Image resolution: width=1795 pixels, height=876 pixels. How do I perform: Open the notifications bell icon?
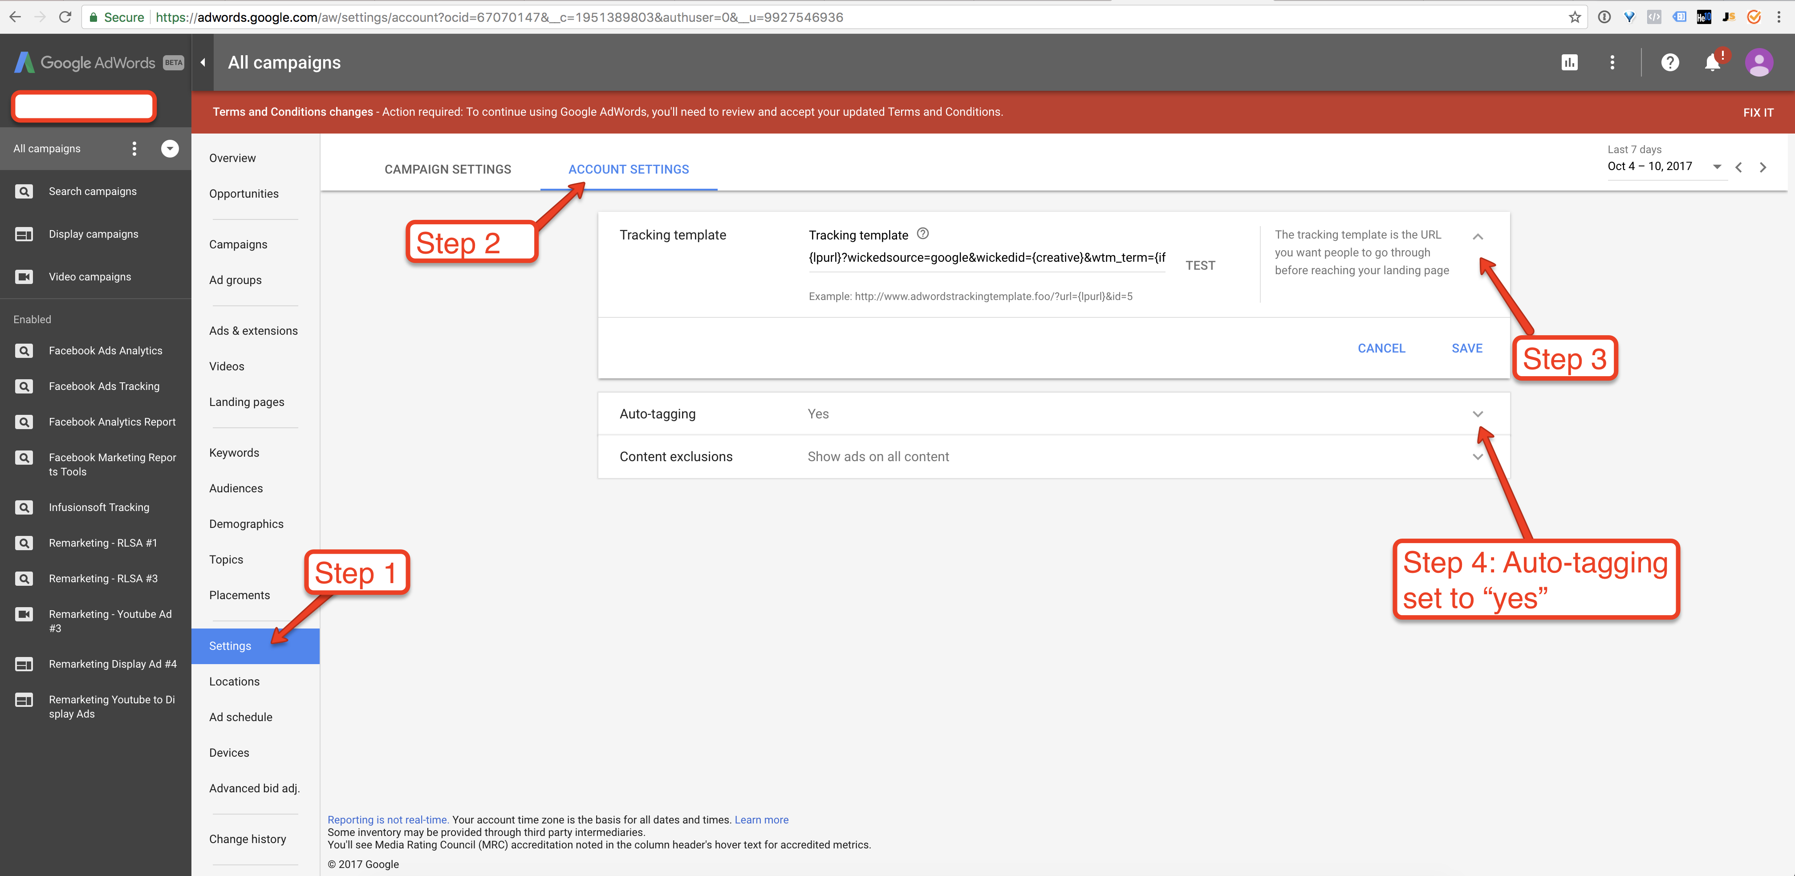click(1713, 63)
